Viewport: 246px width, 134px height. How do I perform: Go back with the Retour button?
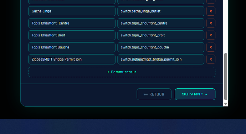click(x=154, y=94)
